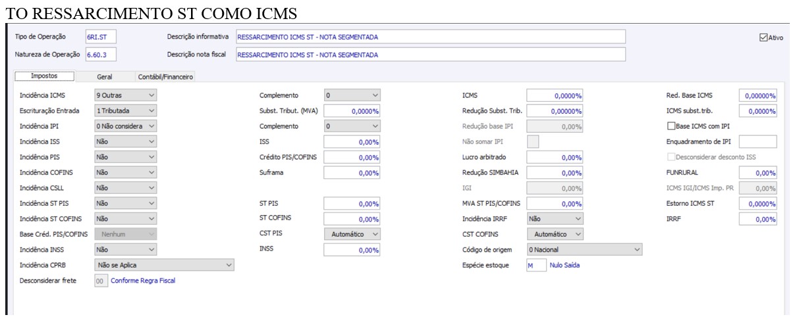Click the Descrição nota fiscal field

coord(430,55)
